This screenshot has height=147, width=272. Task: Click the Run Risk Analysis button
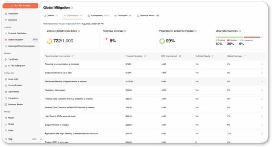[x=21, y=6]
